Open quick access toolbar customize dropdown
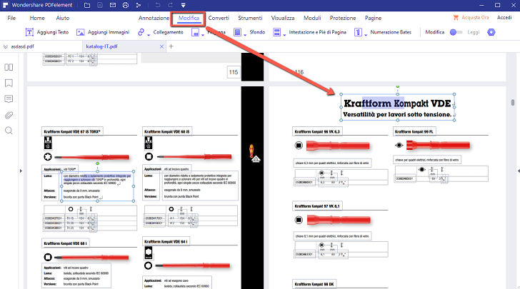Image resolution: width=520 pixels, height=289 pixels. (183, 5)
